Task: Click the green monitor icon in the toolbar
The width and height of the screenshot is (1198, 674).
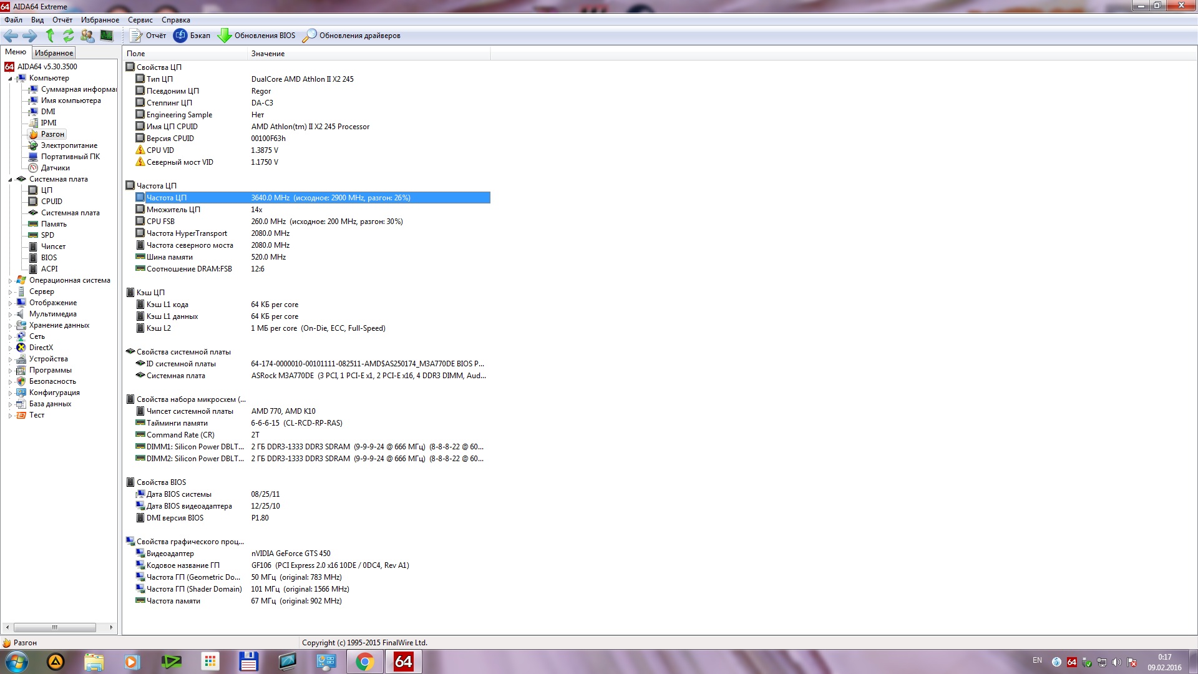Action: pos(107,36)
